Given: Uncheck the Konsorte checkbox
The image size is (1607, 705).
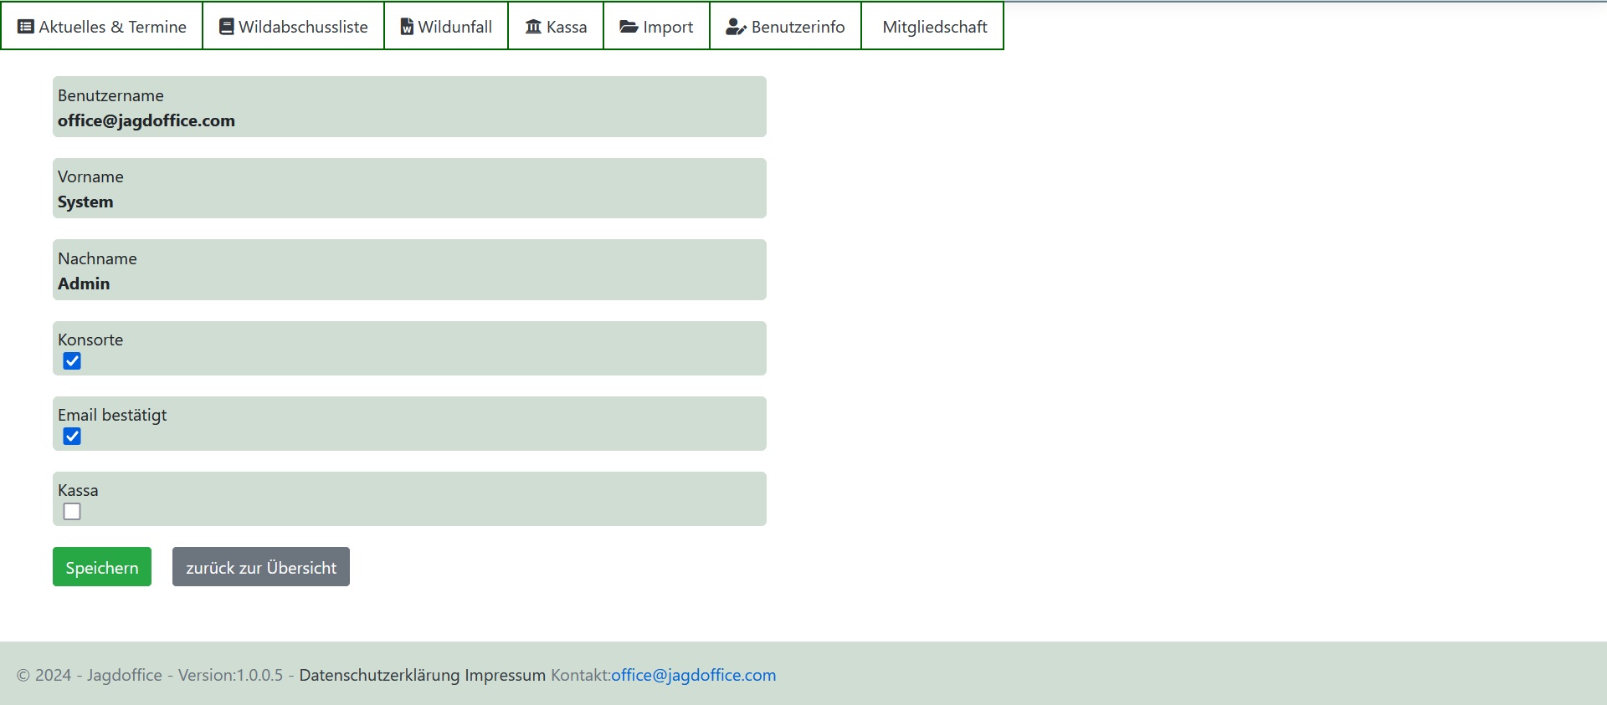Looking at the screenshot, I should click(73, 361).
